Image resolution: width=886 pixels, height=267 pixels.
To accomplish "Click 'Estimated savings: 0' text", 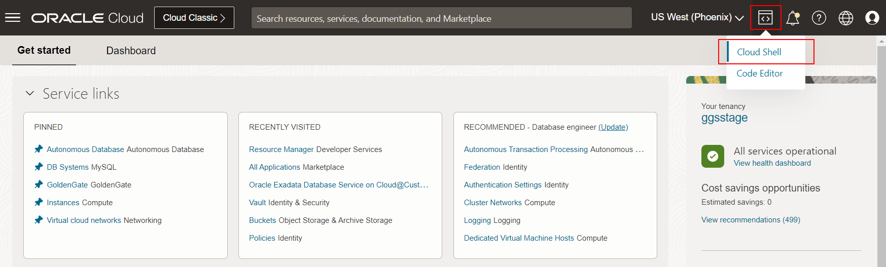I will [736, 202].
